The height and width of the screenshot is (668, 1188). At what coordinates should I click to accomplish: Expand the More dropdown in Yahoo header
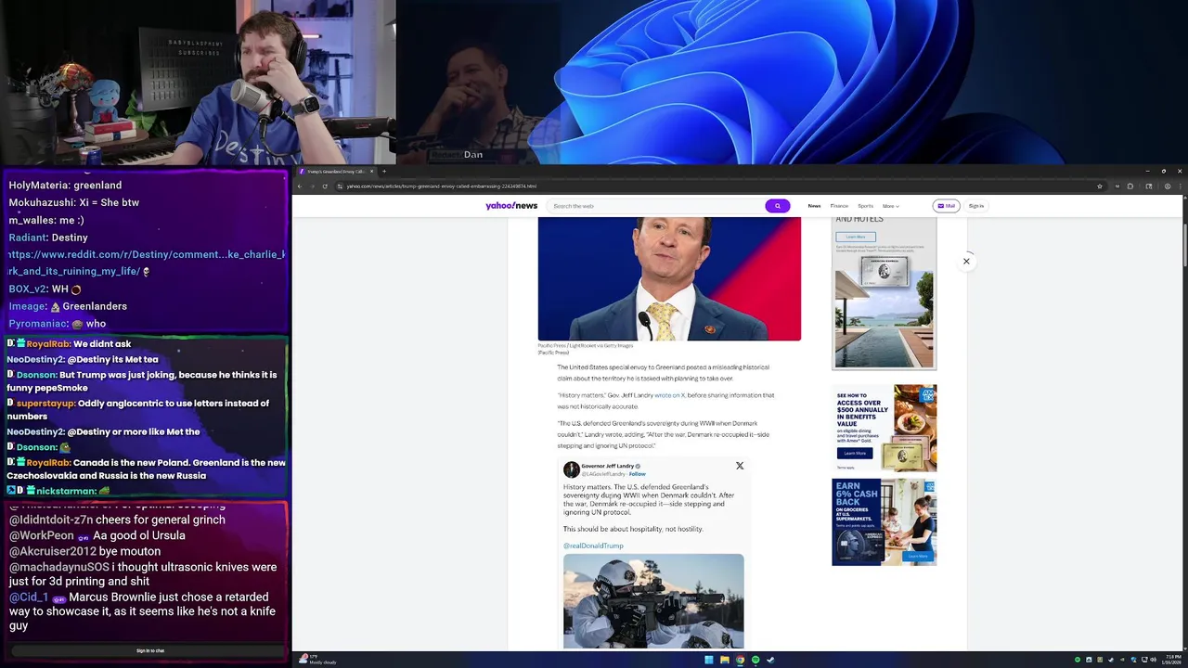pos(890,206)
